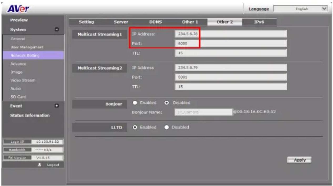
Task: Switch to the Server tab
Action: pos(121,22)
